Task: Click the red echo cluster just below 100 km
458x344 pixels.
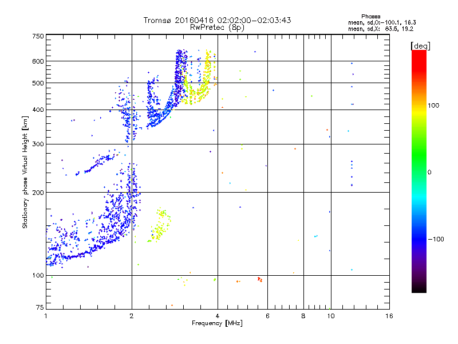Action: (260, 279)
